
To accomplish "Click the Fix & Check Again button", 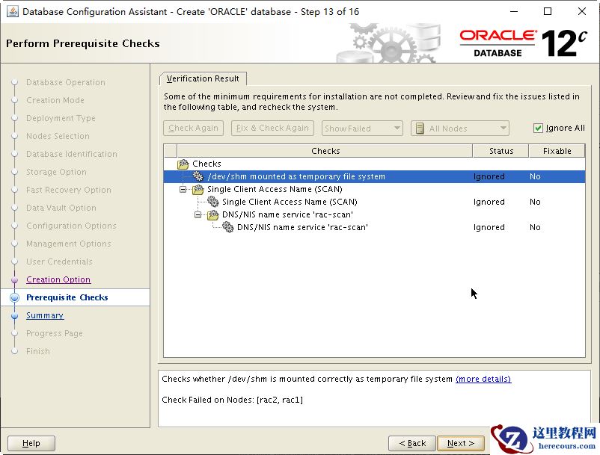I will tap(272, 128).
